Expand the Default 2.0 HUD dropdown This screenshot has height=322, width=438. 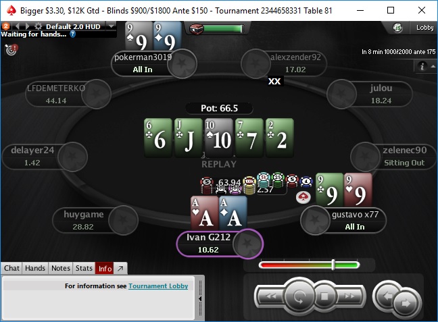112,26
